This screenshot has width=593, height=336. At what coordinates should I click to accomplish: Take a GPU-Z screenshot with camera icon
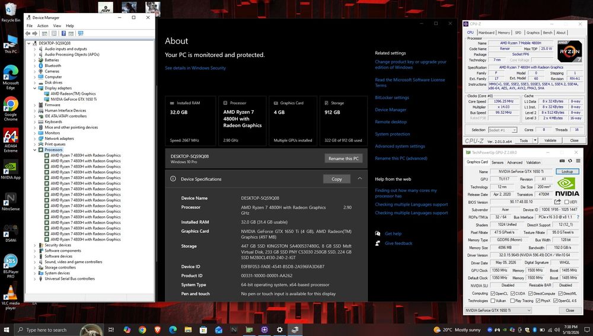coord(562,161)
